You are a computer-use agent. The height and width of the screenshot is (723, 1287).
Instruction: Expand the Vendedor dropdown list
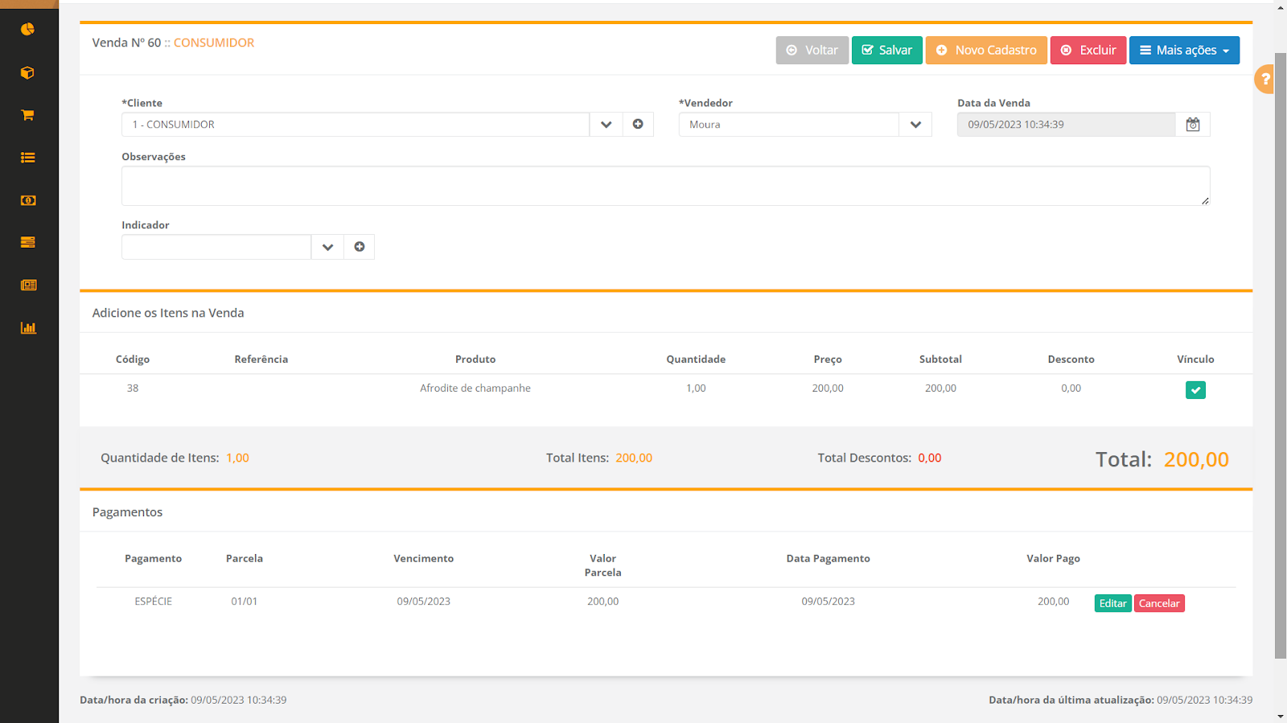[x=915, y=125]
